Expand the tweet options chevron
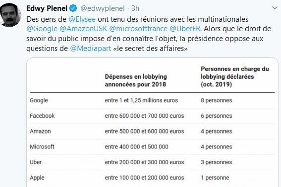281x187 pixels. [275, 8]
